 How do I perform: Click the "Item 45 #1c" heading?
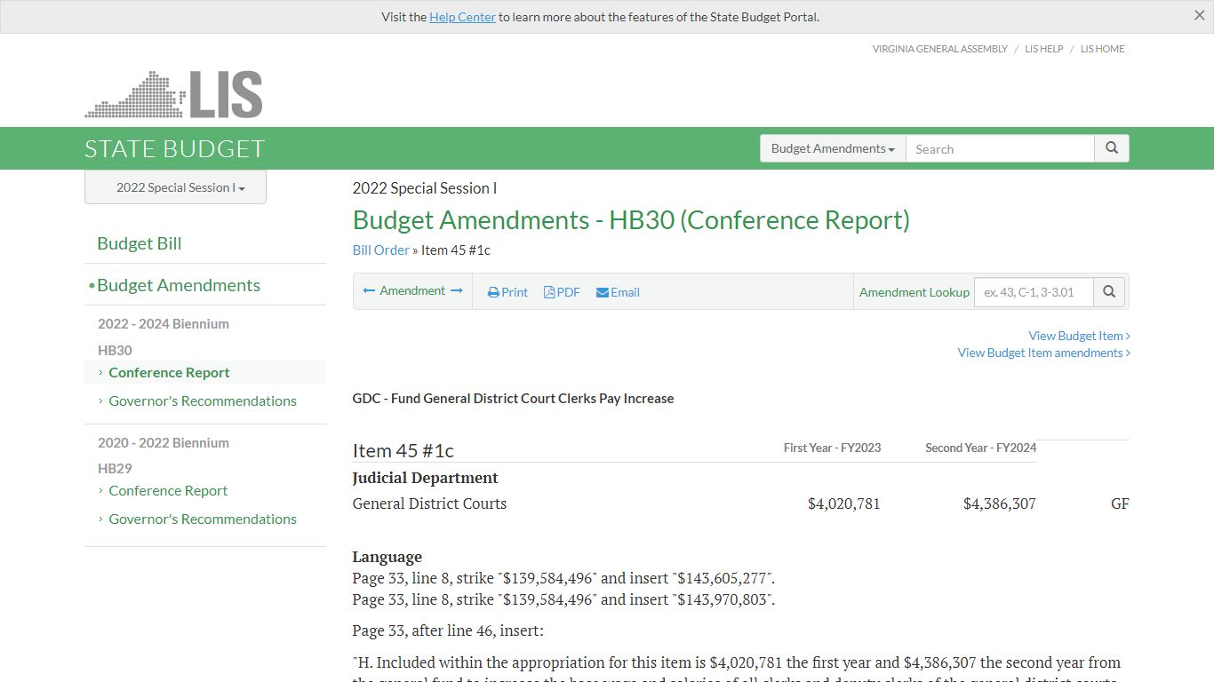pos(403,450)
